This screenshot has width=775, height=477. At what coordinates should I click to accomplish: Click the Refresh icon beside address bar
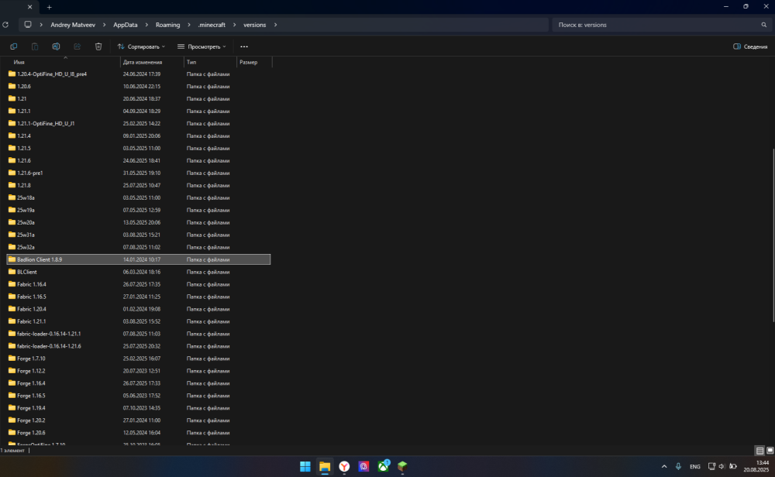5,25
